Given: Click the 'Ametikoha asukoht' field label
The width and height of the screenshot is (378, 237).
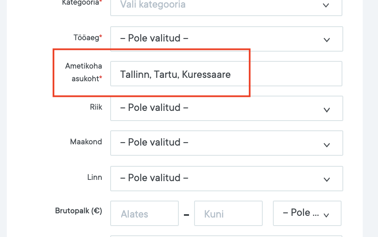Looking at the screenshot, I should pos(84,72).
